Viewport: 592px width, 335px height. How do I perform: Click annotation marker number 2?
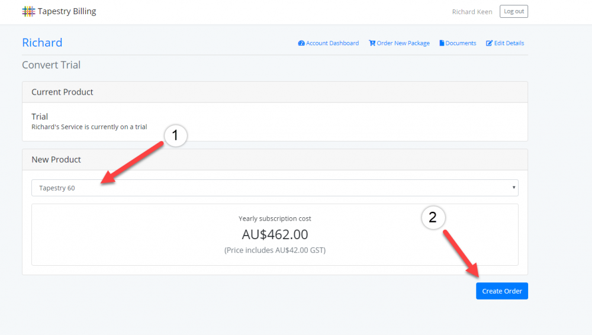click(433, 217)
